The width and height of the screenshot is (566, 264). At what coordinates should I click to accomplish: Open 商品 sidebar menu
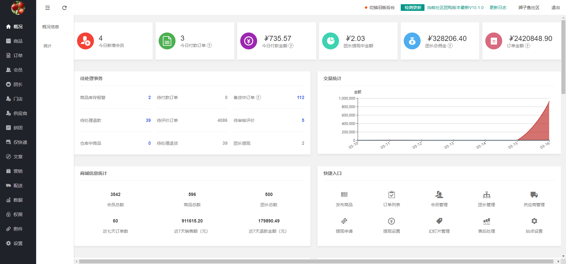pyautogui.click(x=18, y=41)
